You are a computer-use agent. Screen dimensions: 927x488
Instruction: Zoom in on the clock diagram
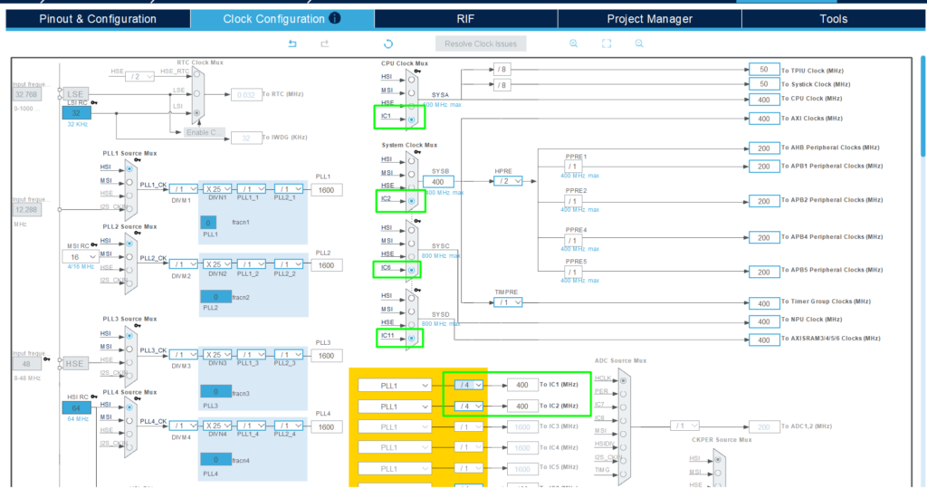tap(574, 43)
